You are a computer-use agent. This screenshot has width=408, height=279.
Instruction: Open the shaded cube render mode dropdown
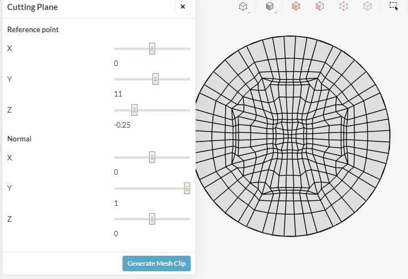point(269,7)
